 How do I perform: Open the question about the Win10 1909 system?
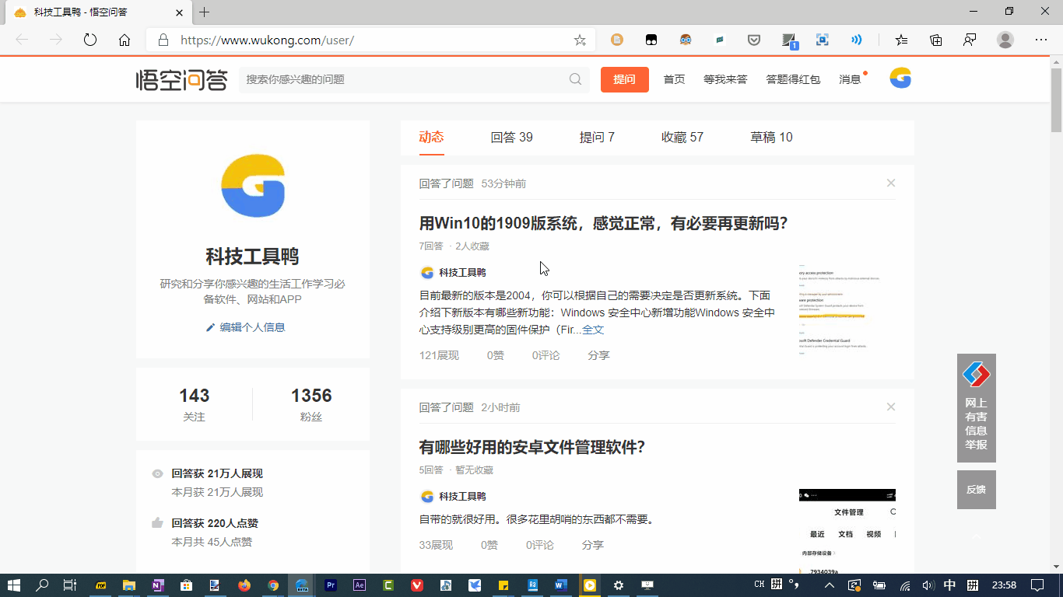click(603, 224)
